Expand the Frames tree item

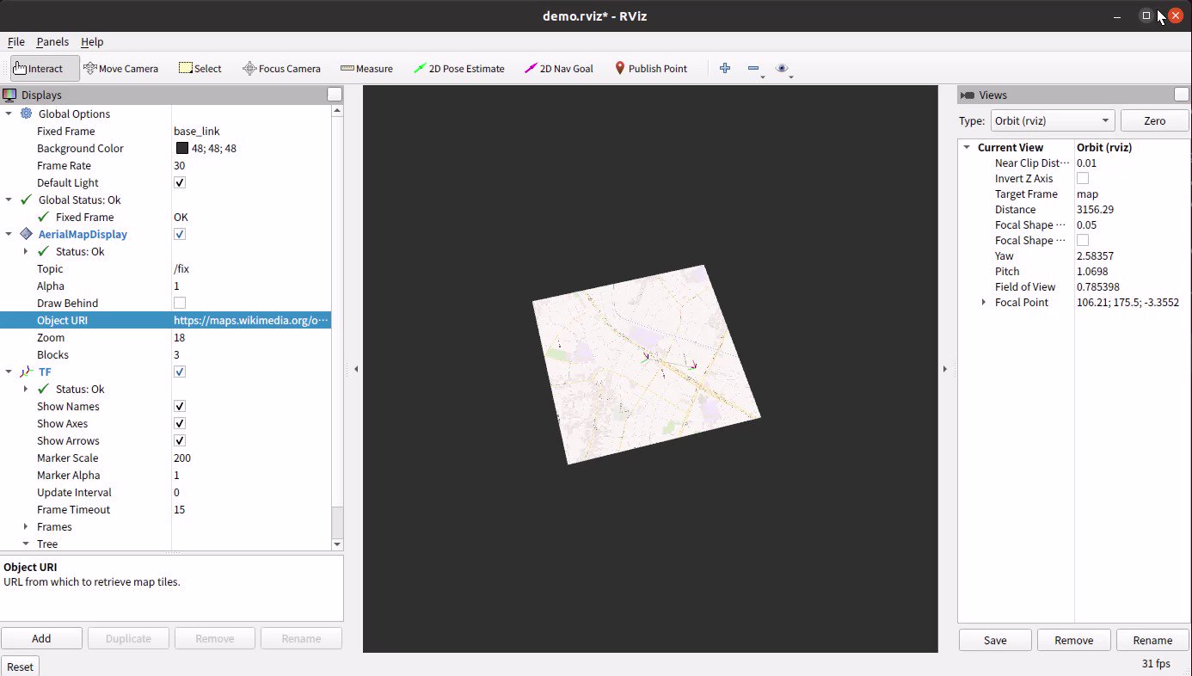click(x=26, y=526)
